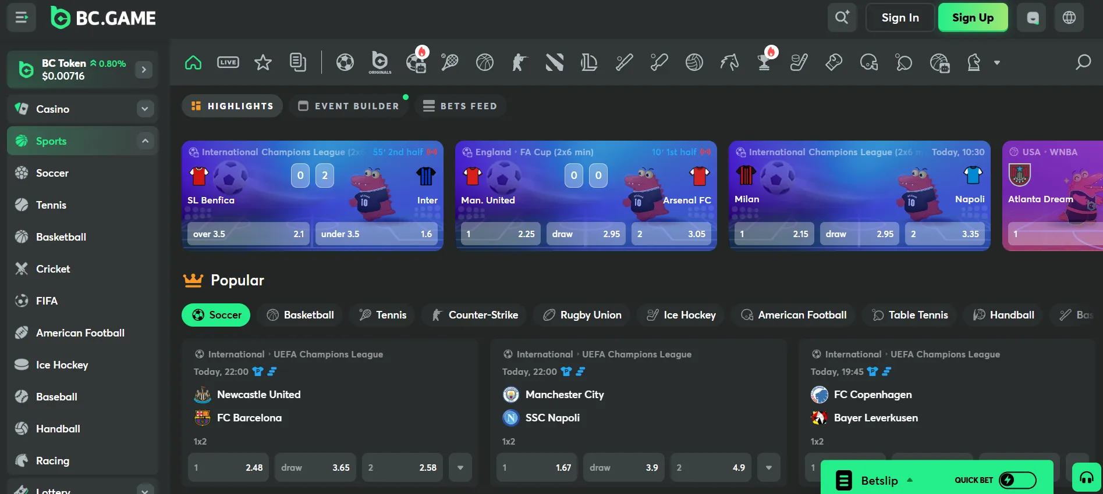The width and height of the screenshot is (1103, 494).
Task: Select the Basketball popular filter
Action: [x=300, y=315]
